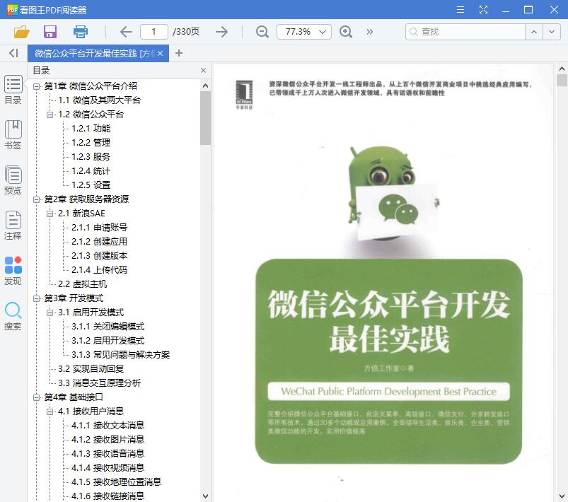Viewport: 568px width, 502px height.
Task: Close the 微信公众平台开发最佳实践 tab
Action: click(160, 53)
